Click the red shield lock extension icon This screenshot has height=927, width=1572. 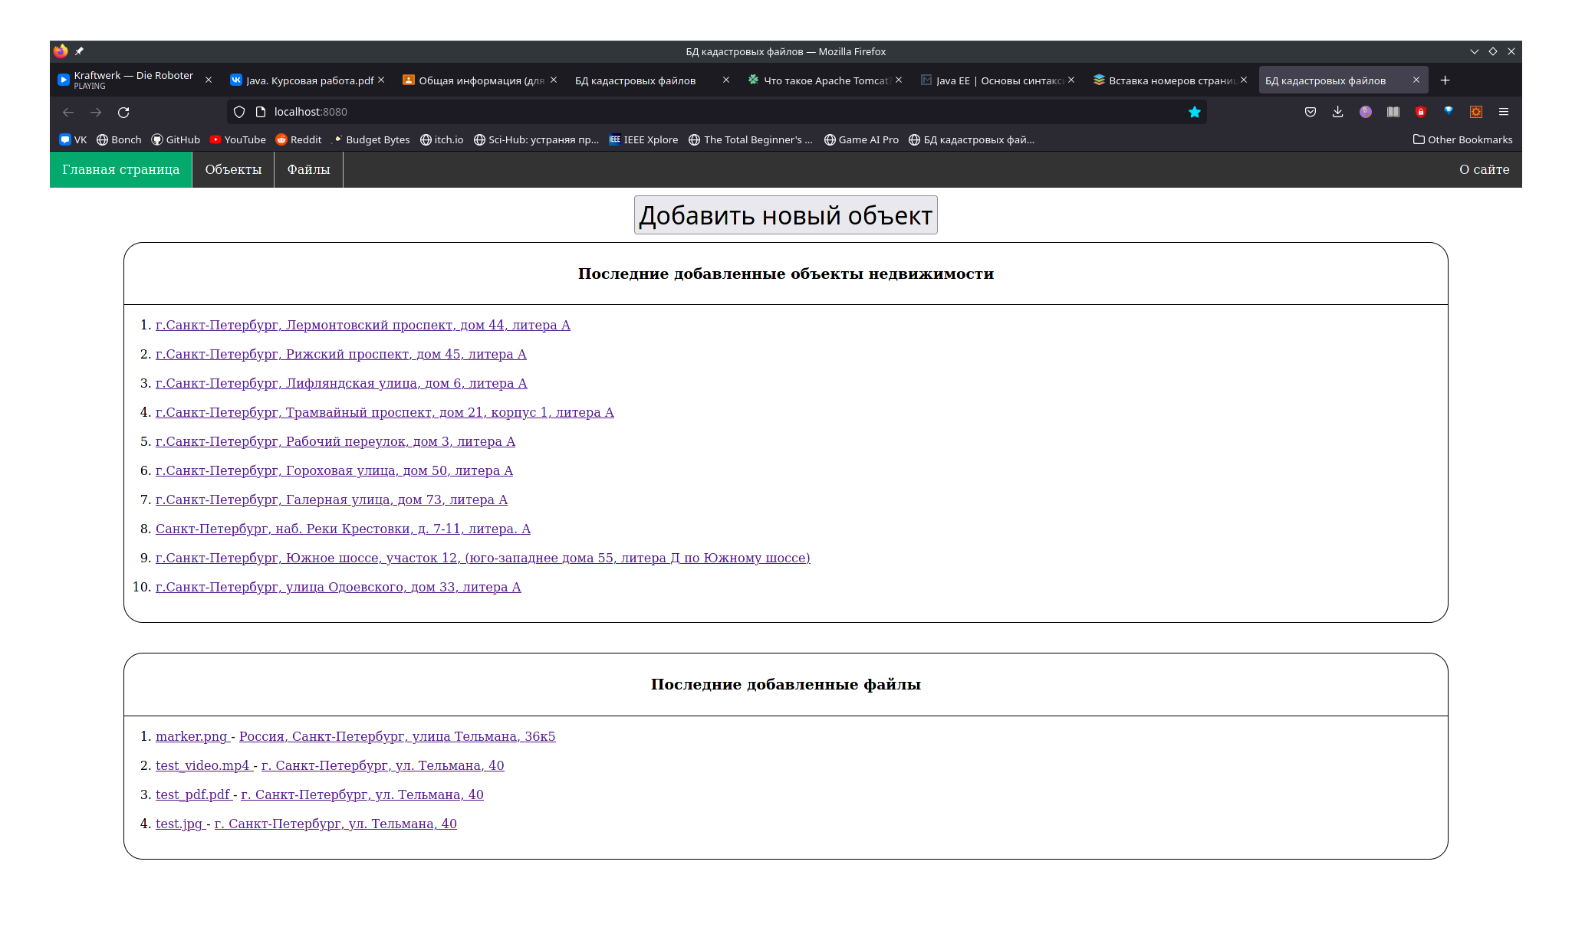[x=1421, y=112]
